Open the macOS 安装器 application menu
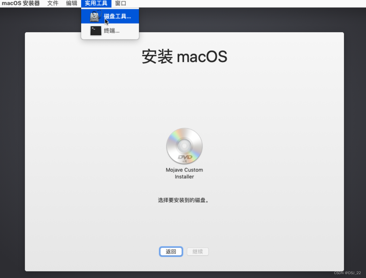The height and width of the screenshot is (278, 366). (20, 3)
